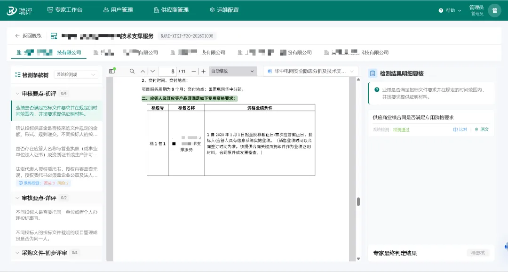Click the PDF search magnifier icon
This screenshot has height=272, width=508.
[132, 72]
